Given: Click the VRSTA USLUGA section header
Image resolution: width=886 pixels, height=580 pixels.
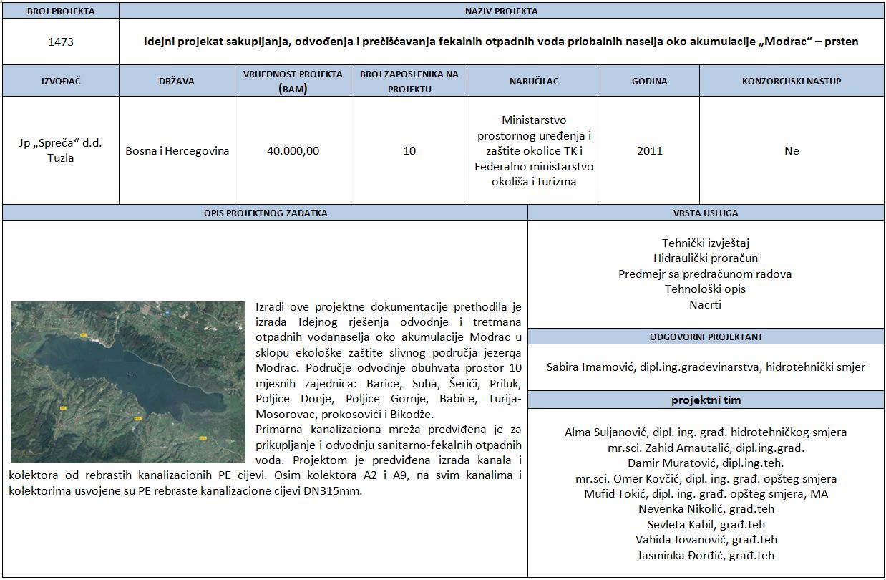Looking at the screenshot, I should 706,213.
